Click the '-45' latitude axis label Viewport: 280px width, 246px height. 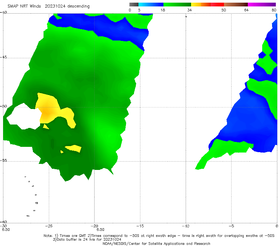tap(3, 57)
